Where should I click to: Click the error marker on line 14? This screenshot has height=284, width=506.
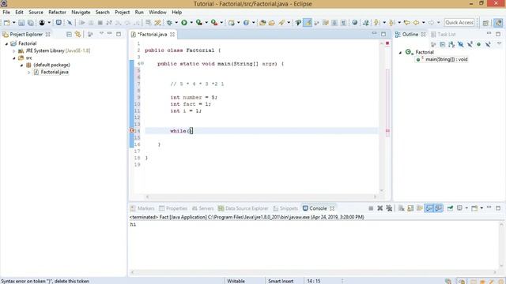pyautogui.click(x=132, y=131)
